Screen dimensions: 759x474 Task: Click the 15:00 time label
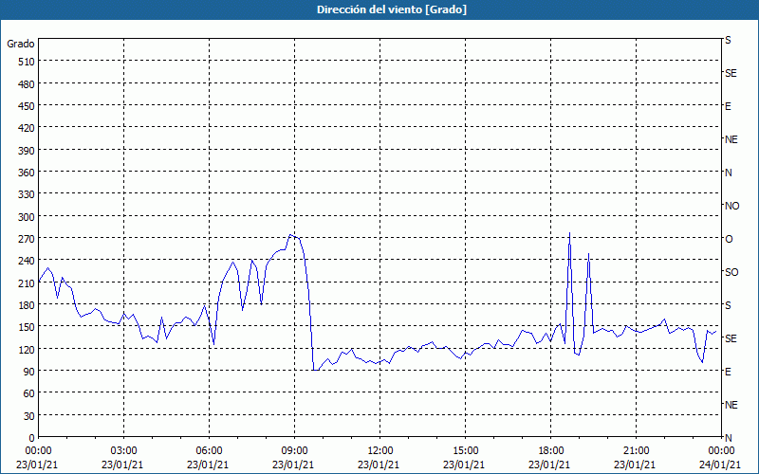[x=465, y=451]
